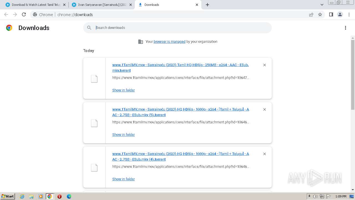Click the Search downloads field
The image size is (355, 200).
coord(177,27)
